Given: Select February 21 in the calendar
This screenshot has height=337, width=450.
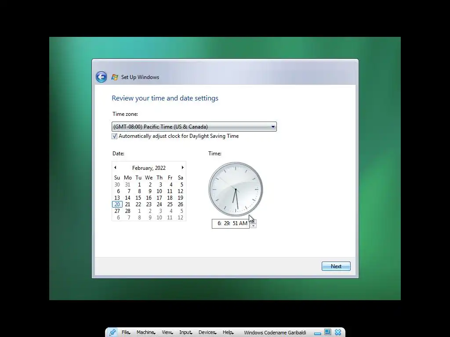Looking at the screenshot, I should click(127, 204).
